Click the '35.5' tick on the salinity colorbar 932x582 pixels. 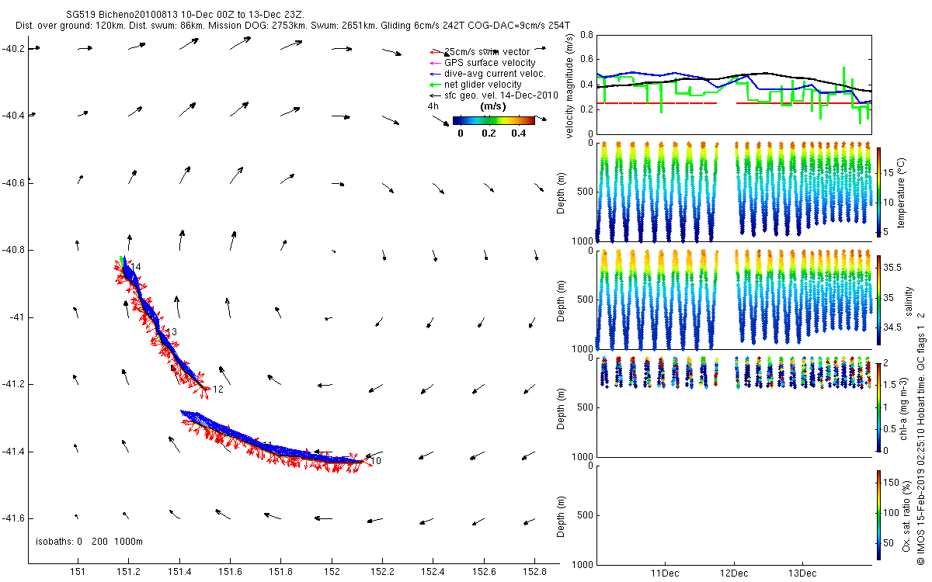(892, 267)
